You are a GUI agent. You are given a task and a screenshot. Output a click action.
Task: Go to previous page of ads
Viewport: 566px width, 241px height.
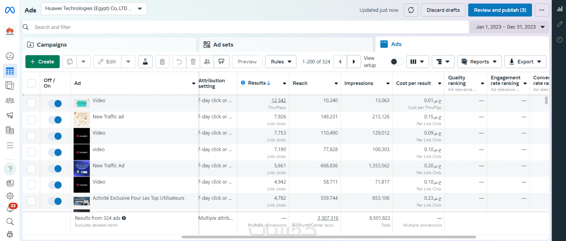click(x=340, y=62)
